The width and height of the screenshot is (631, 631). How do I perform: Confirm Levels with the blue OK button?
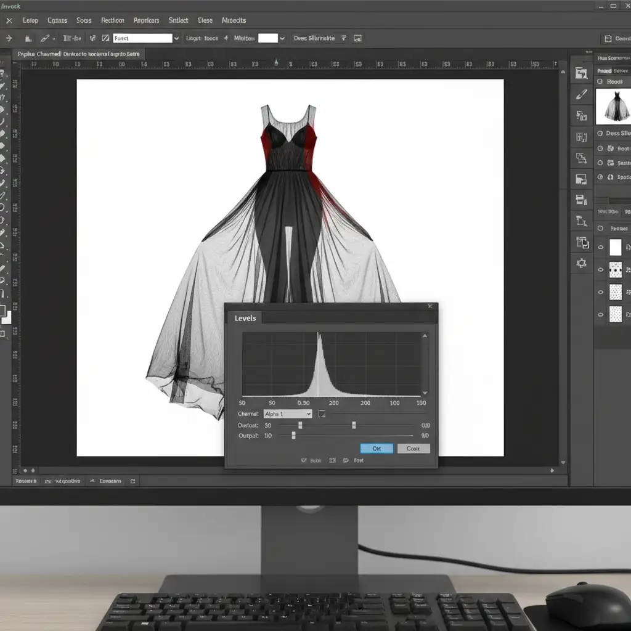(x=377, y=449)
